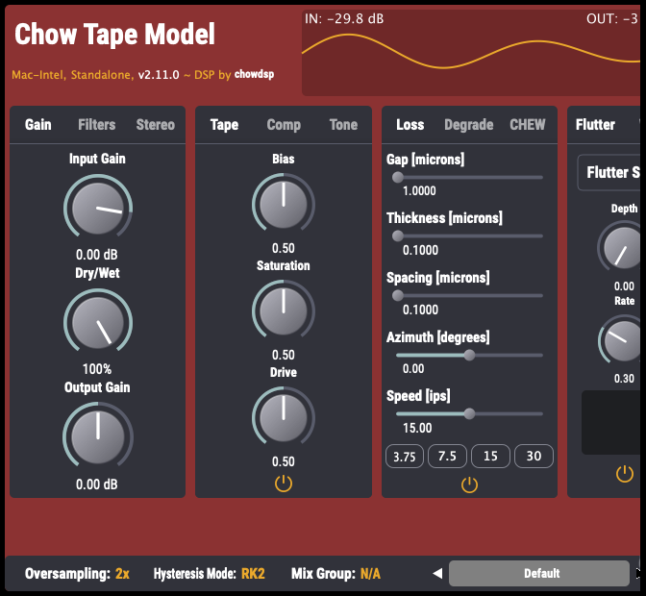This screenshot has width=646, height=596.
Task: Click the Dry/Wet 100% value
Action: [97, 368]
